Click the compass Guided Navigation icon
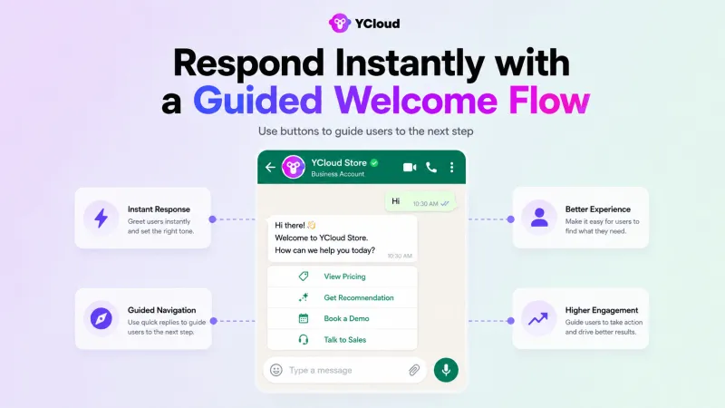 [101, 318]
